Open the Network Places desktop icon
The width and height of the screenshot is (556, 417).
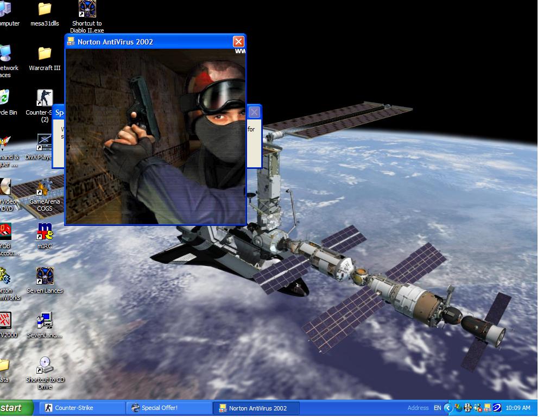pos(7,61)
